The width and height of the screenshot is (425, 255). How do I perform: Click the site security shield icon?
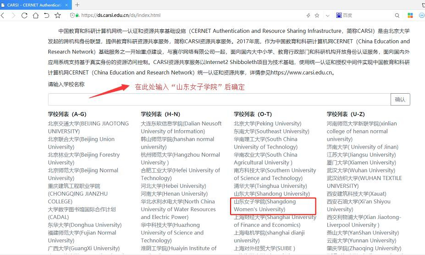pos(72,15)
